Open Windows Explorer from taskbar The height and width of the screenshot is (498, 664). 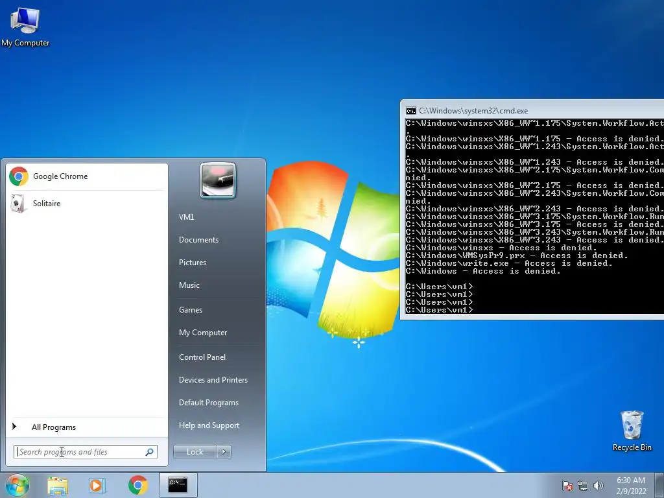[x=58, y=485]
